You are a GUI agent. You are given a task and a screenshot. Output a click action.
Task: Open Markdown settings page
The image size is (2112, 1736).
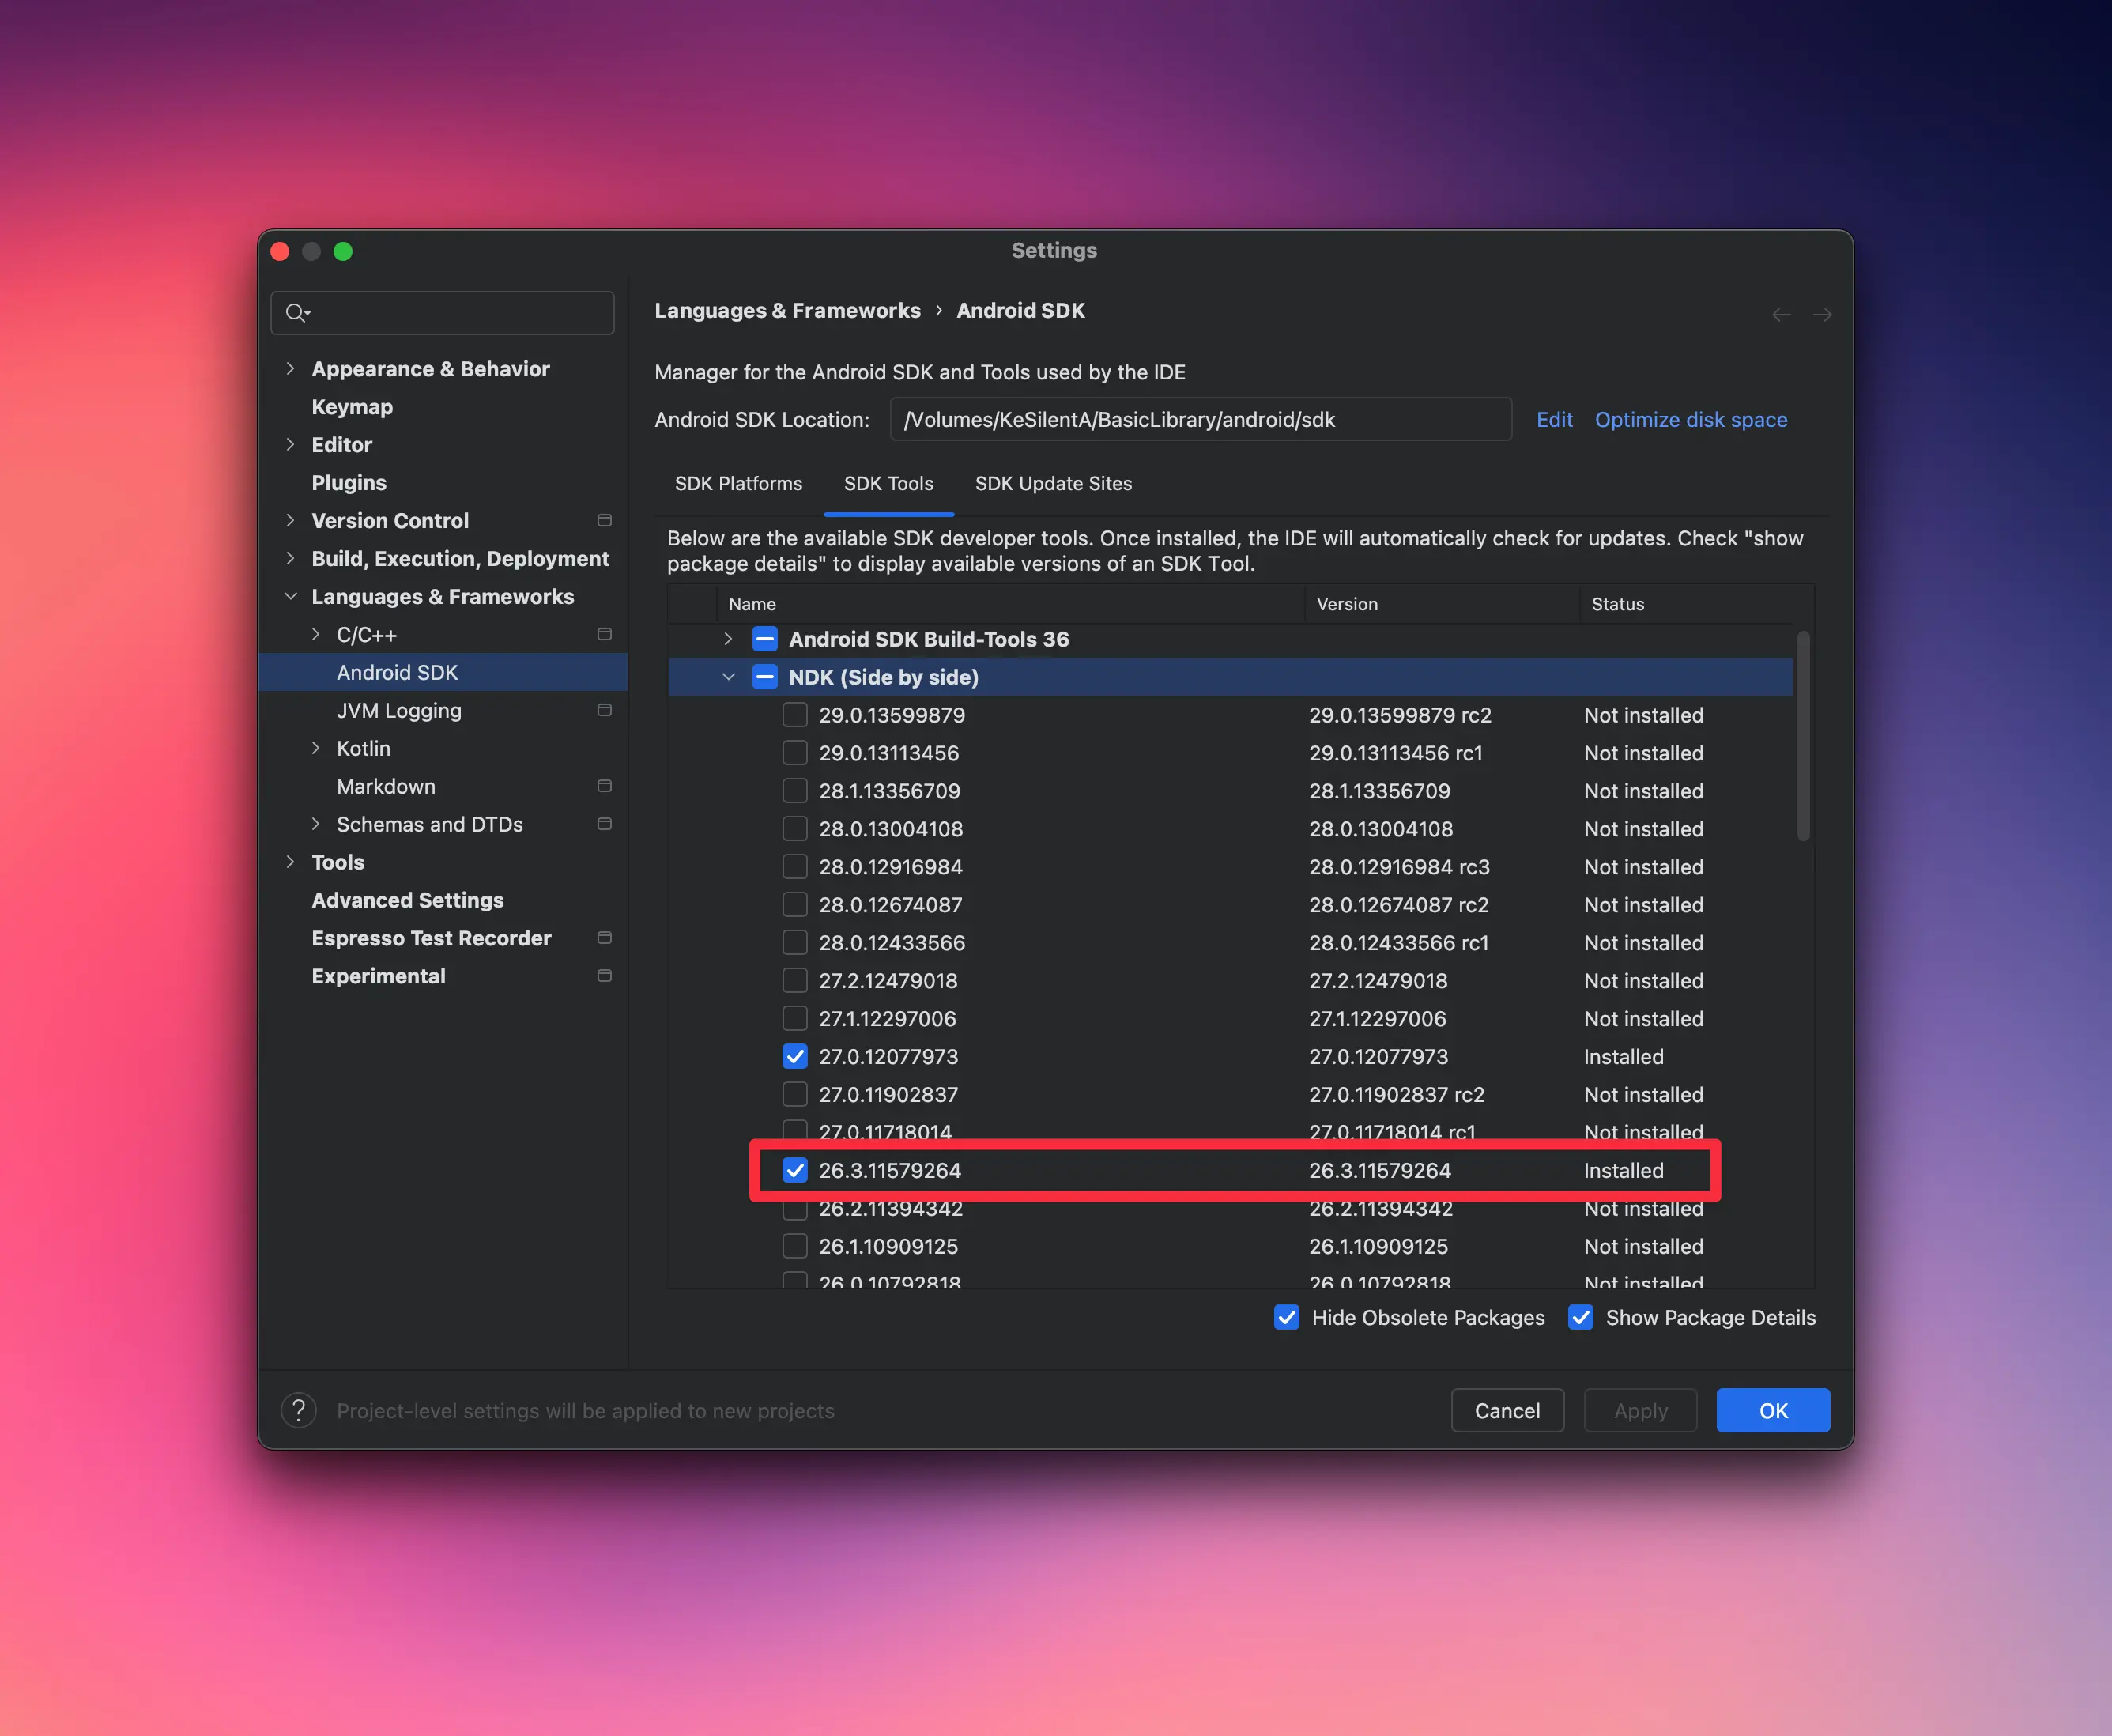386,786
